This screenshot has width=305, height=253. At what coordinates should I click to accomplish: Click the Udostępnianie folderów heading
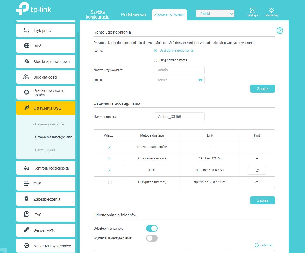click(115, 215)
